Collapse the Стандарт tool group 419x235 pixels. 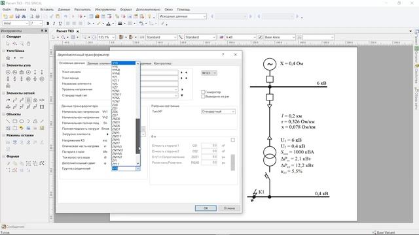point(3,37)
